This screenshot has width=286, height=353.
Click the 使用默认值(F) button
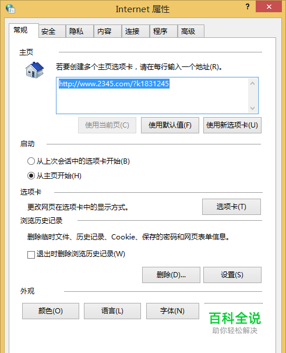click(x=170, y=125)
